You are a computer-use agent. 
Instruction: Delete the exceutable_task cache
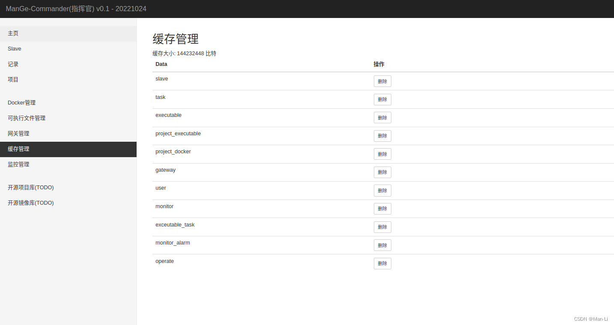coord(382,227)
